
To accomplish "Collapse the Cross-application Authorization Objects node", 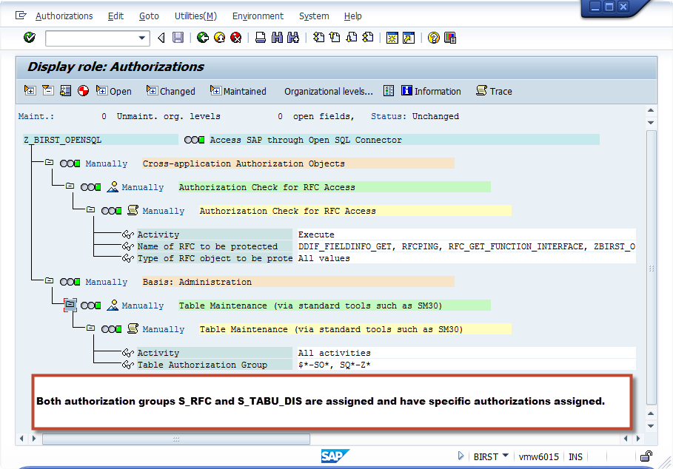I will pyautogui.click(x=49, y=163).
